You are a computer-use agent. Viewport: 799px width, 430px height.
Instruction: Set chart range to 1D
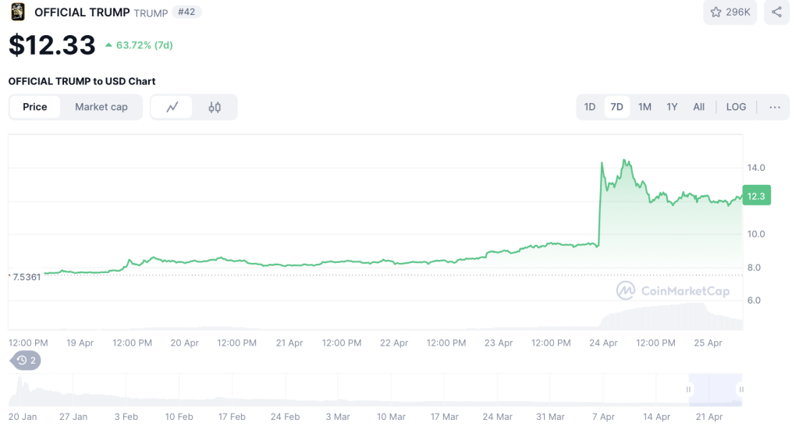click(x=590, y=107)
